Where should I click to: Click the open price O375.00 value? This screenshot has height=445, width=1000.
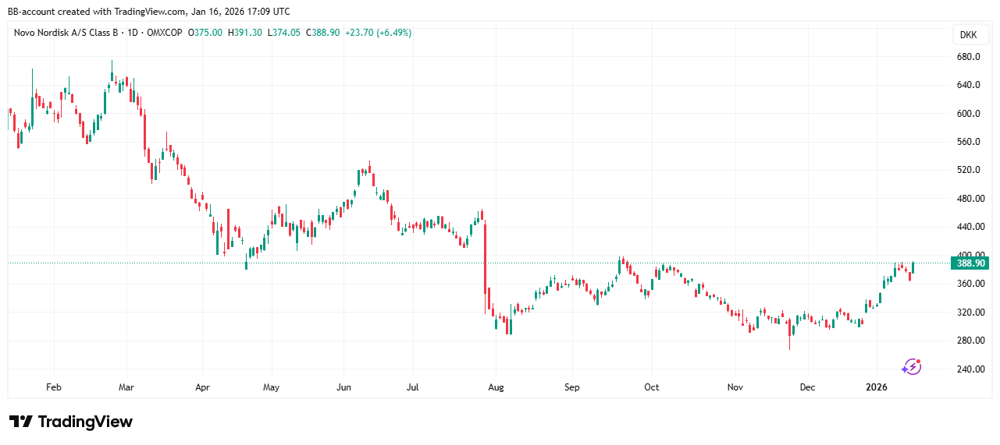(x=207, y=33)
